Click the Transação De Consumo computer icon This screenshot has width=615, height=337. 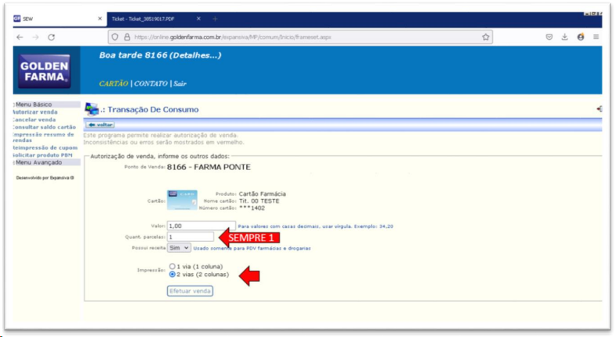91,109
